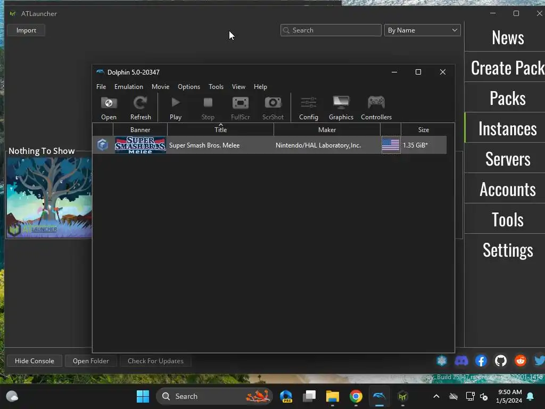Sort the game list by the Maker column
Screen dimensions: 545x409
click(327, 129)
